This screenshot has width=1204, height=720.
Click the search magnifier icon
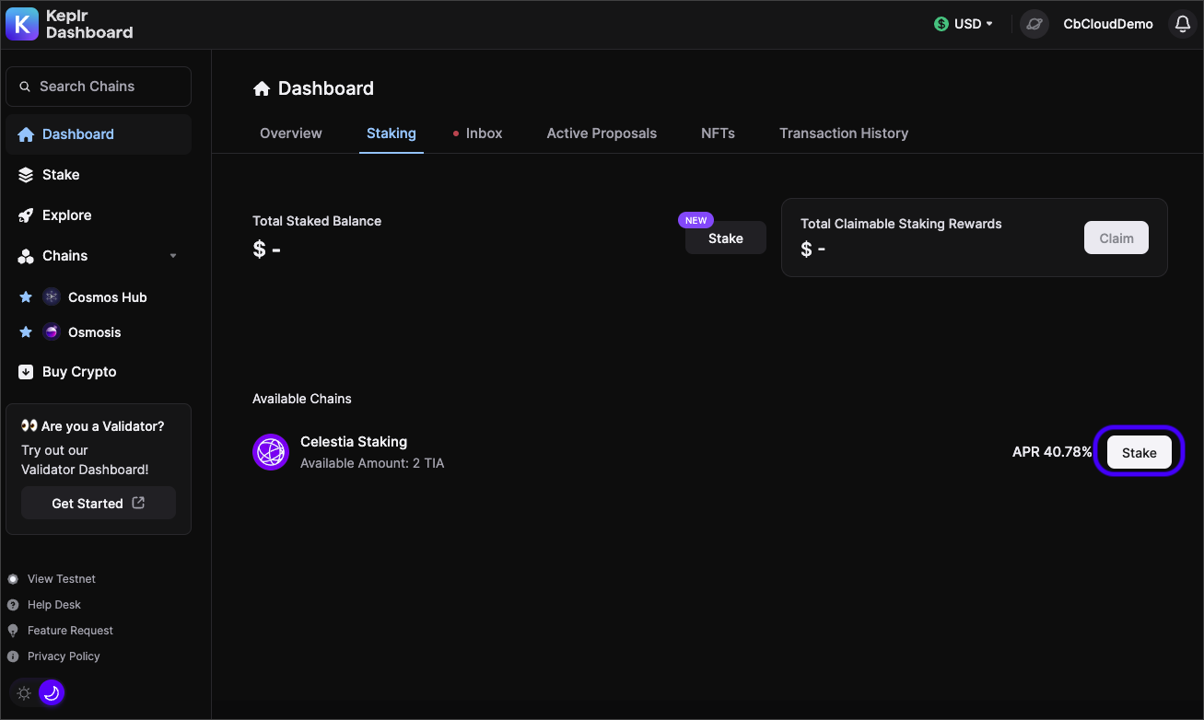25,87
